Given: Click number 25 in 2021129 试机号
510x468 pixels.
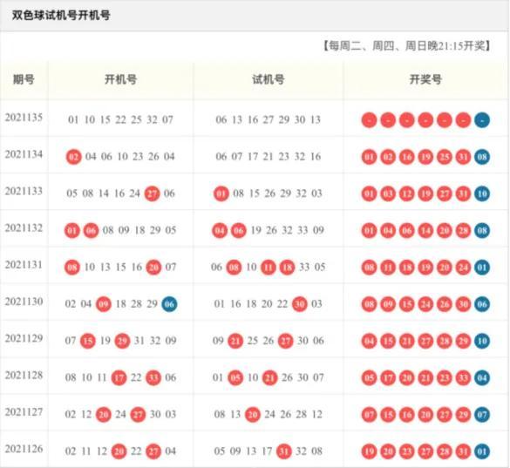Looking at the screenshot, I should coord(253,341).
